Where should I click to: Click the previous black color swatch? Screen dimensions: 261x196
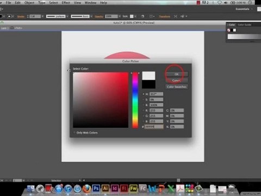pos(148,84)
